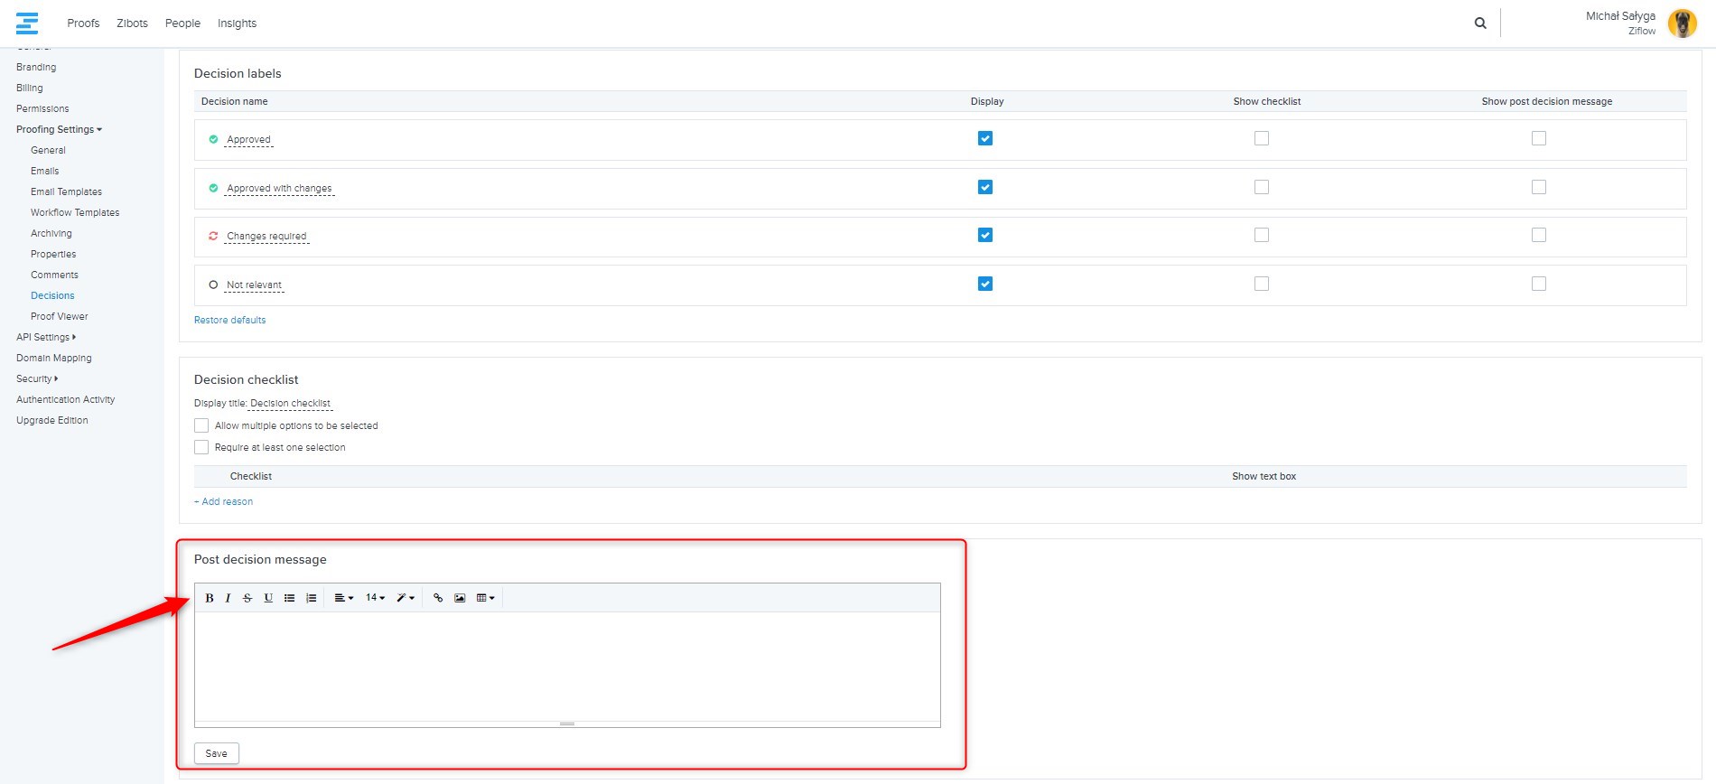Check Allow multiple options to be selected
The height and width of the screenshot is (784, 1716).
[201, 425]
